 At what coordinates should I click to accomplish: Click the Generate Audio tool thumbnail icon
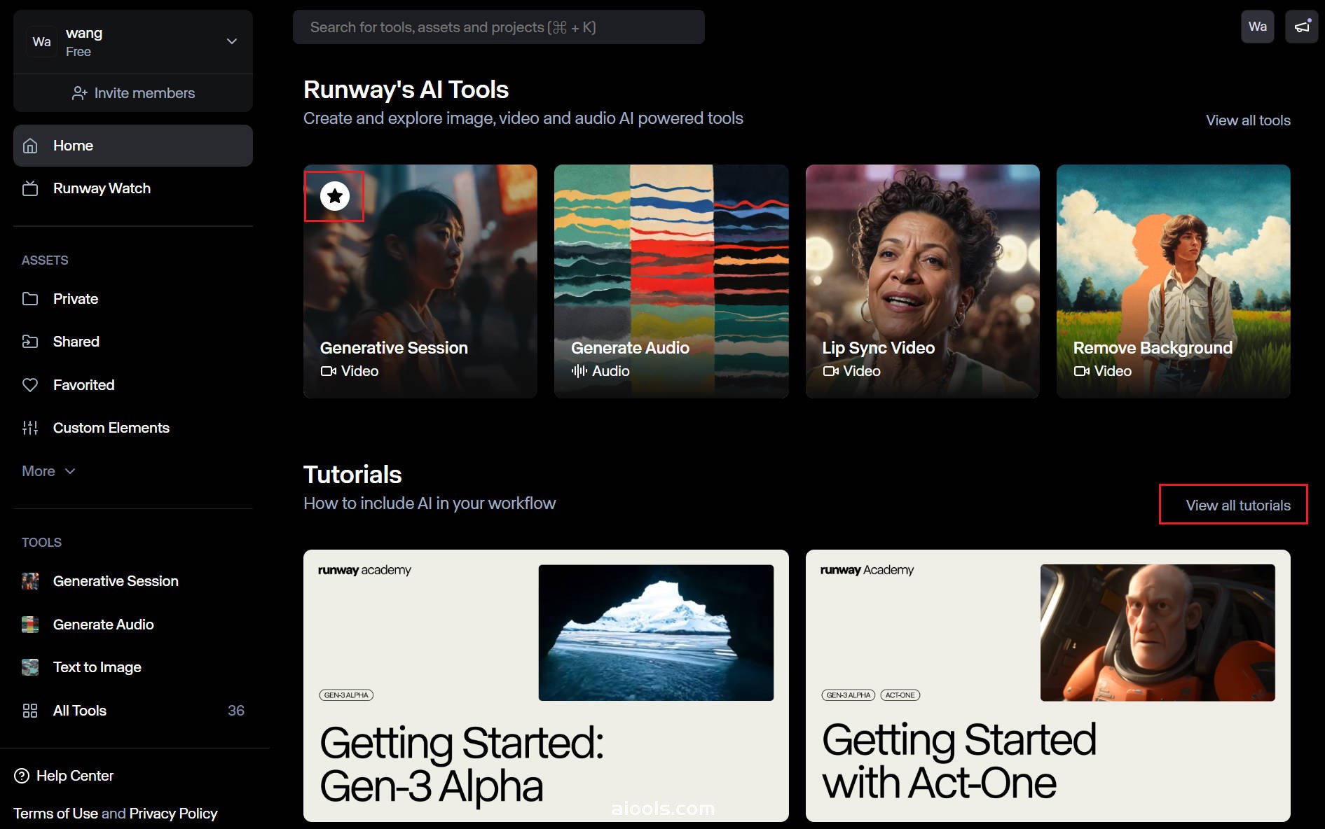pyautogui.click(x=30, y=625)
